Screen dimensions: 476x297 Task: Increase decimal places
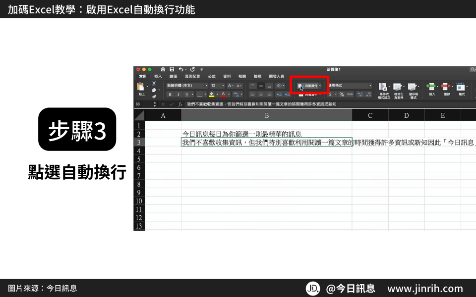tap(360, 95)
